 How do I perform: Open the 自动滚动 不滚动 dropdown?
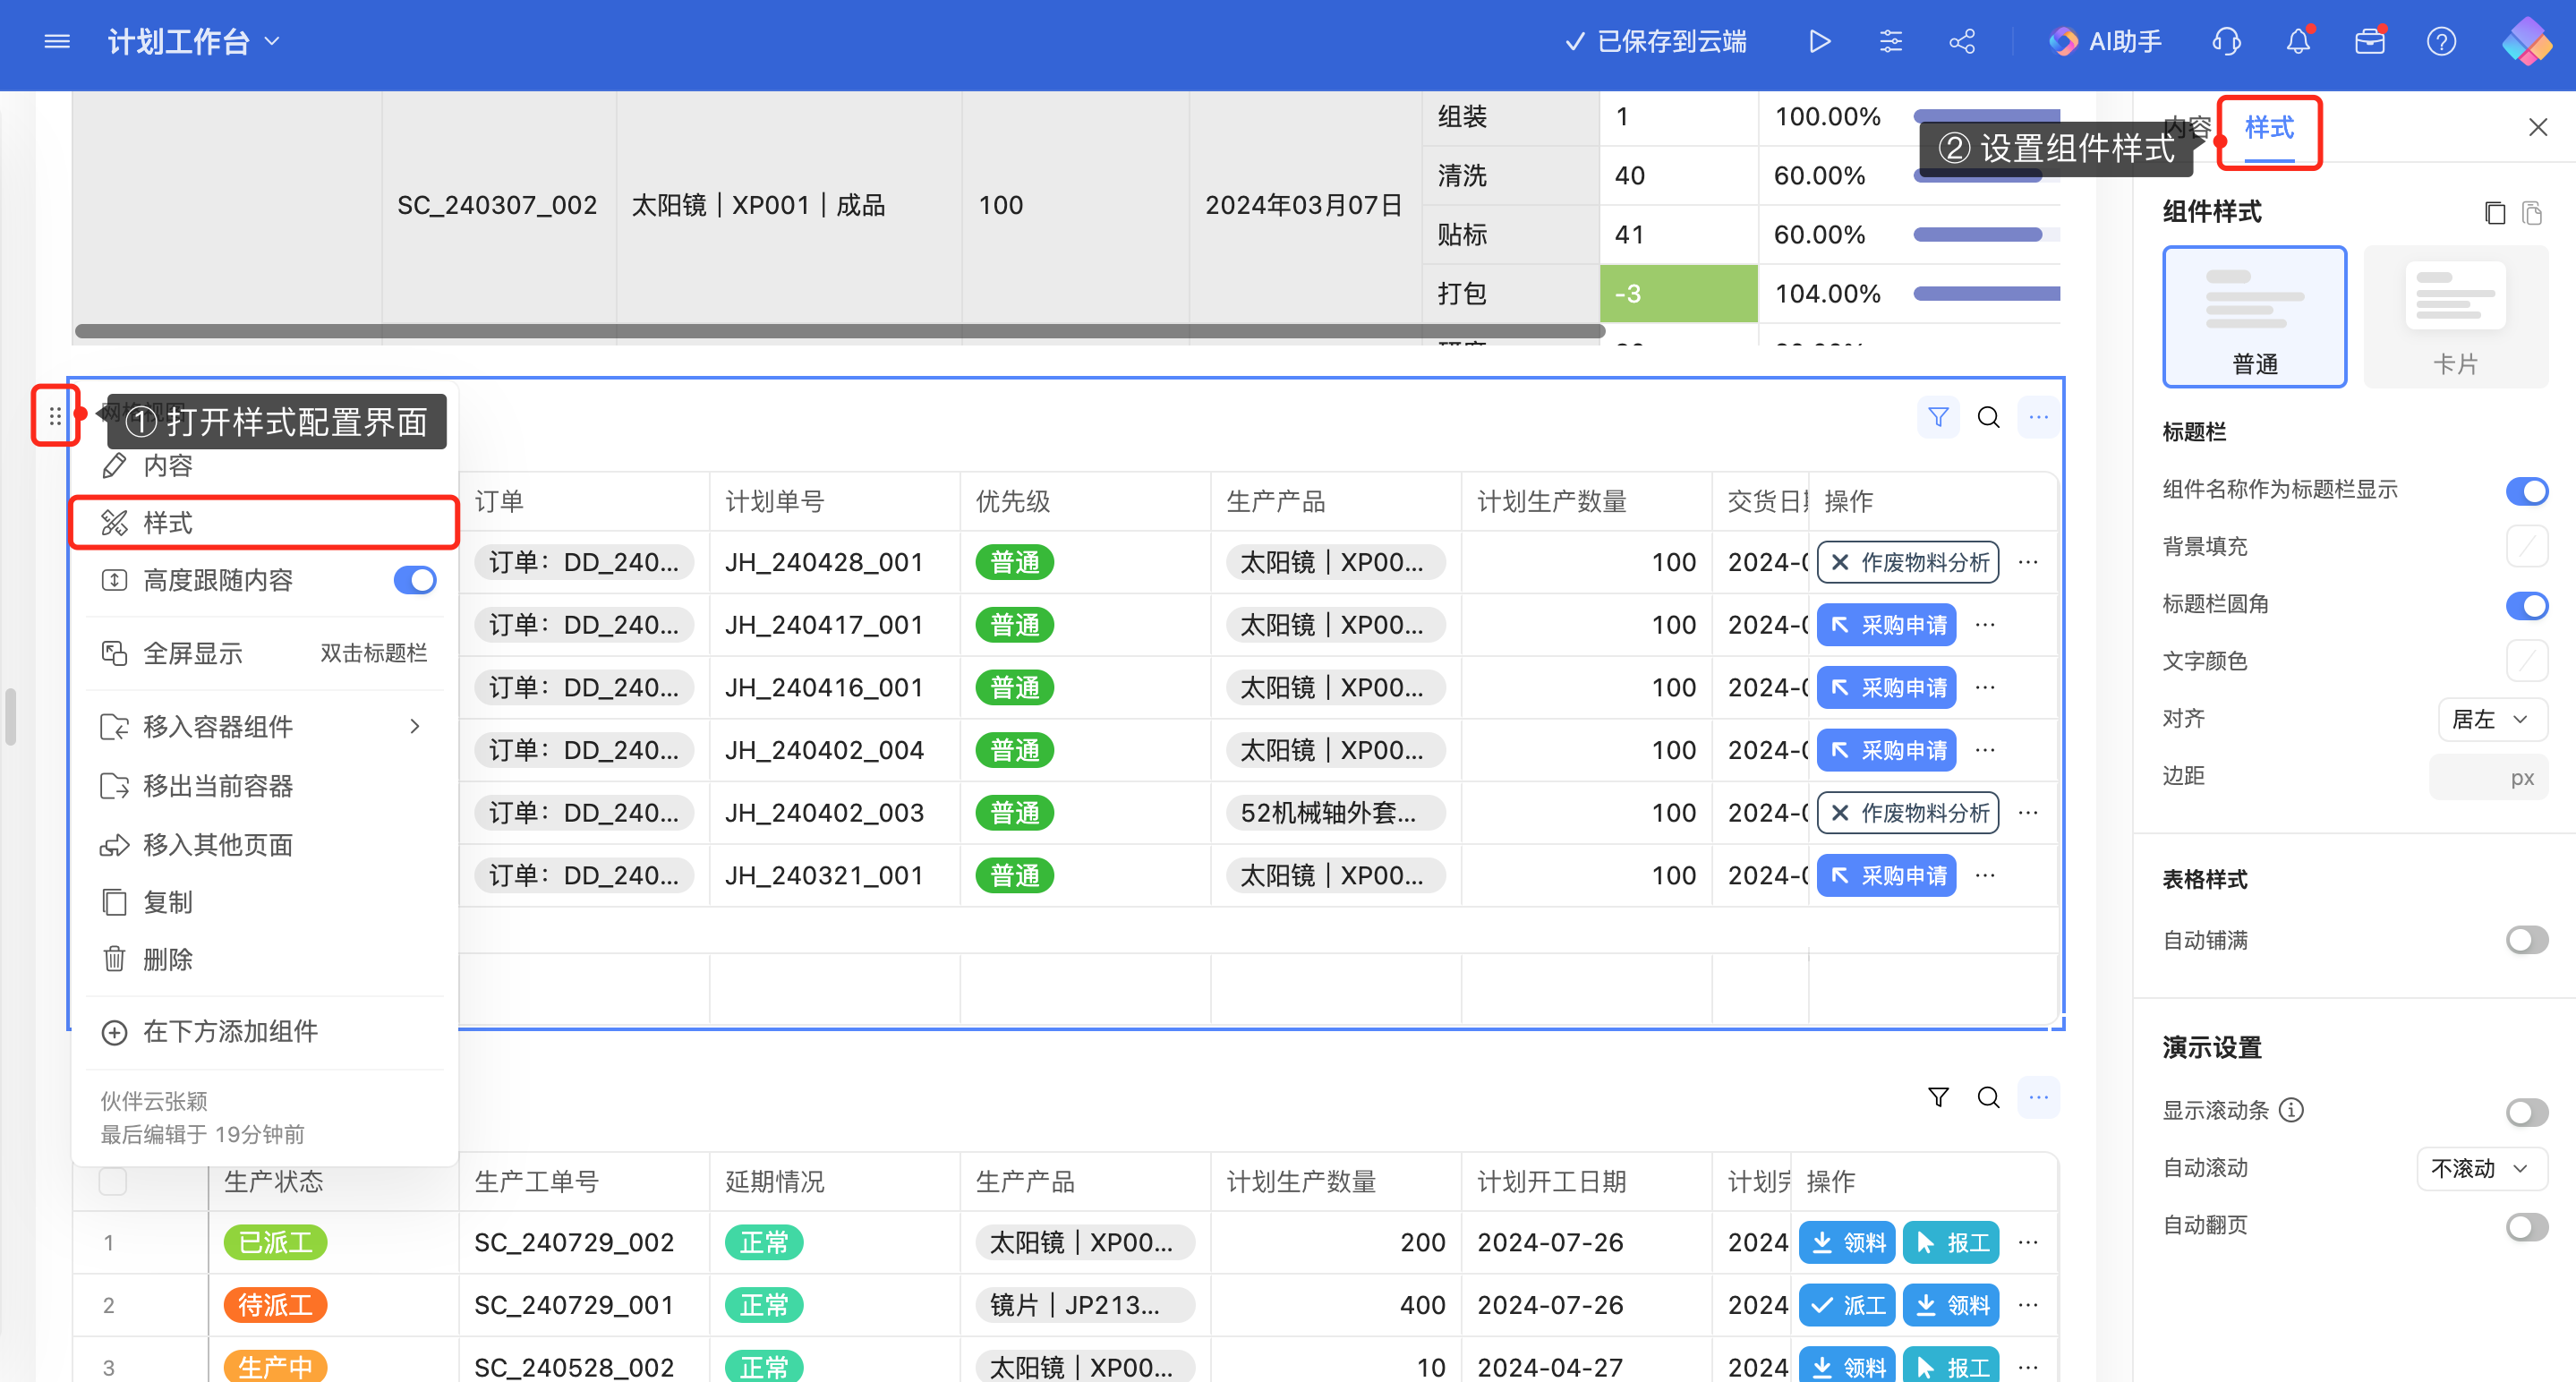point(2482,1168)
